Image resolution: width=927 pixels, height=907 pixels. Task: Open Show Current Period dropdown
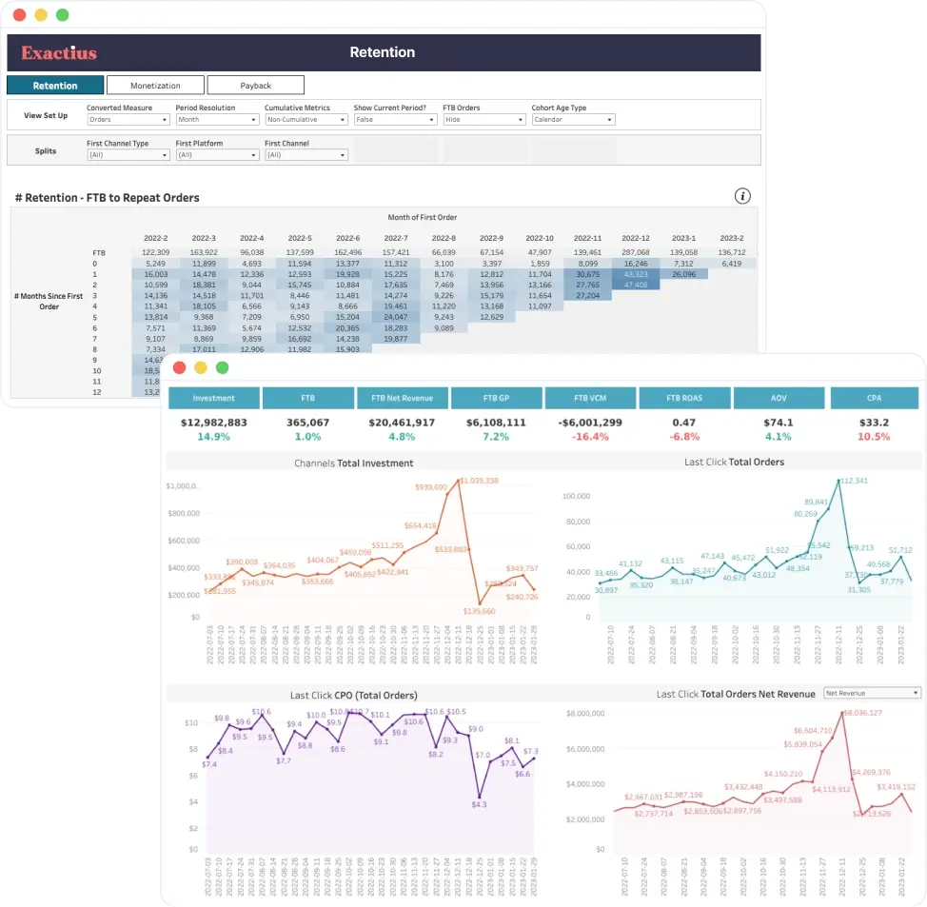tap(396, 119)
